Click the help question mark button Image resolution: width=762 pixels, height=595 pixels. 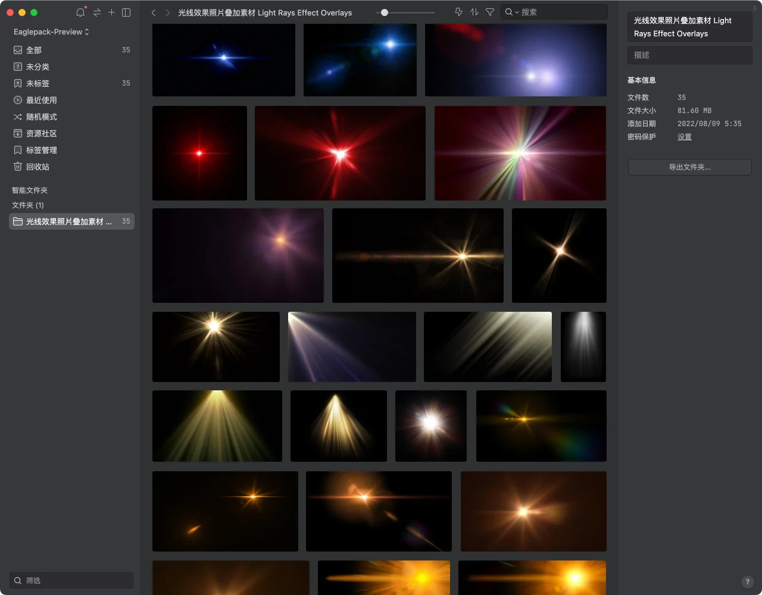tap(748, 582)
